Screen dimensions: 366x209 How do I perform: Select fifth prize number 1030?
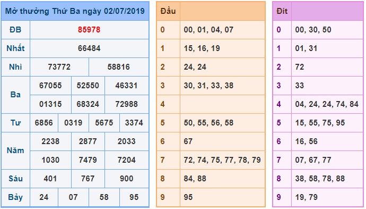(50, 160)
